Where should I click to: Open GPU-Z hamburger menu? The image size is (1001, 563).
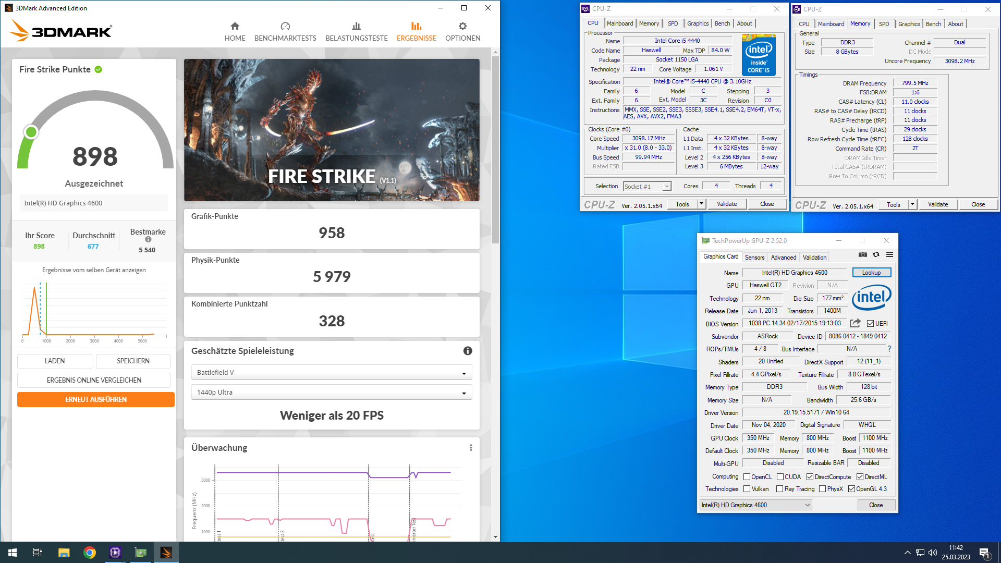point(890,255)
